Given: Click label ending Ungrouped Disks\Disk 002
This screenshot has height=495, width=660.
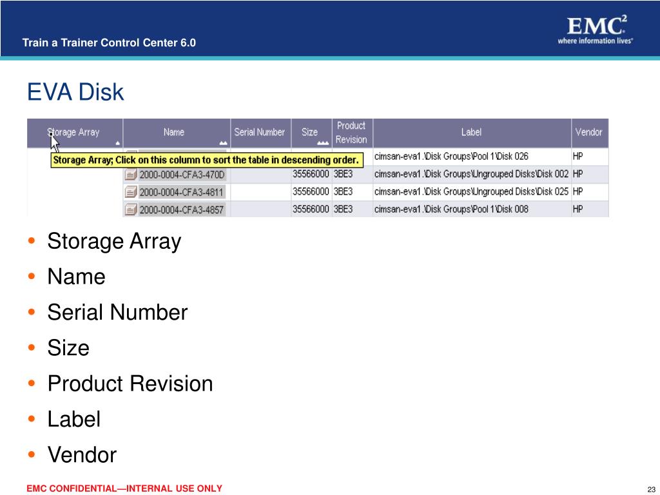Looking at the screenshot, I should pos(471,174).
